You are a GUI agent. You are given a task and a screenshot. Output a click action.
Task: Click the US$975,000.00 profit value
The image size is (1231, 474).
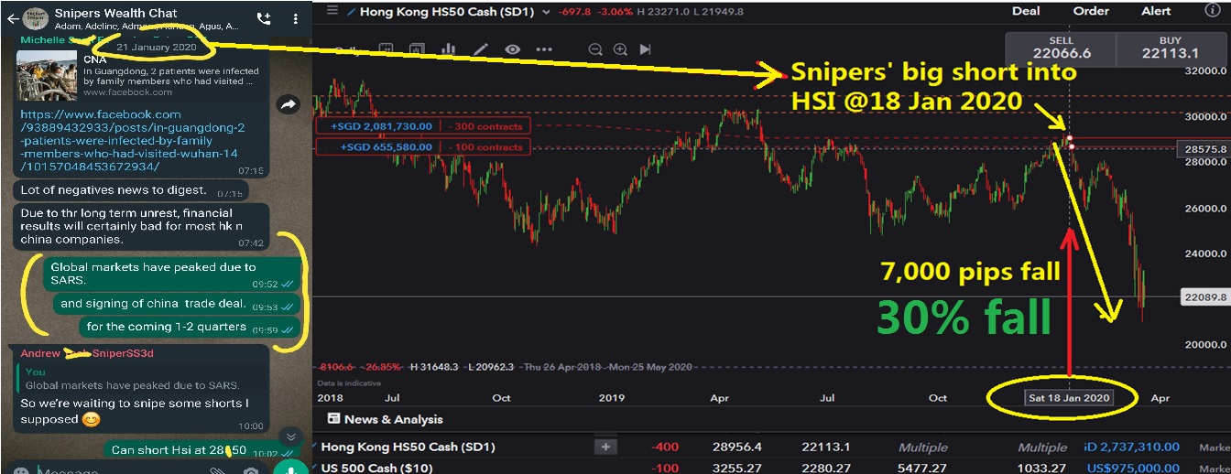1135,469
